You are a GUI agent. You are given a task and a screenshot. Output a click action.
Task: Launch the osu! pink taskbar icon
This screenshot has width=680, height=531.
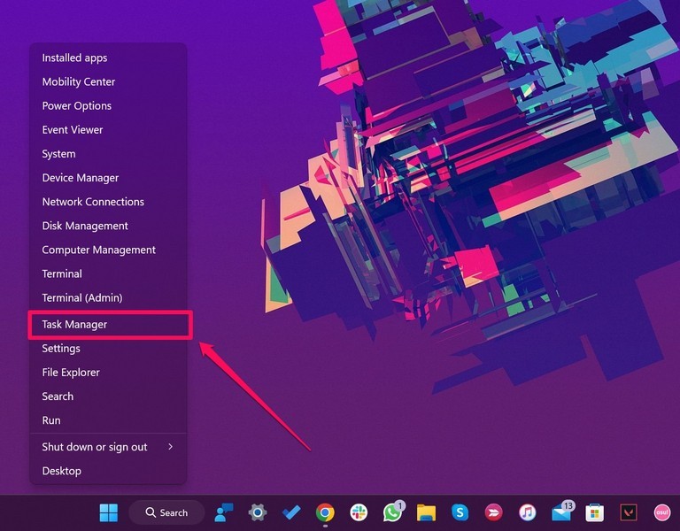662,512
